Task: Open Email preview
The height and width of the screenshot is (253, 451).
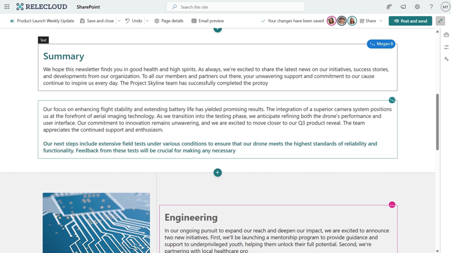Action: pyautogui.click(x=208, y=21)
